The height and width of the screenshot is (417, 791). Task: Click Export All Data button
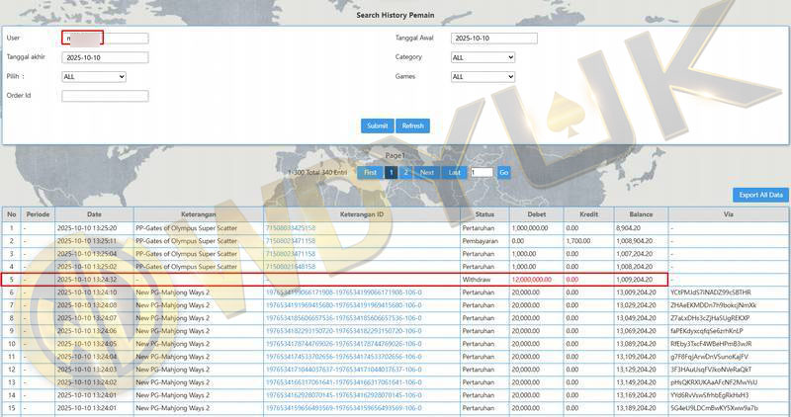click(x=760, y=195)
